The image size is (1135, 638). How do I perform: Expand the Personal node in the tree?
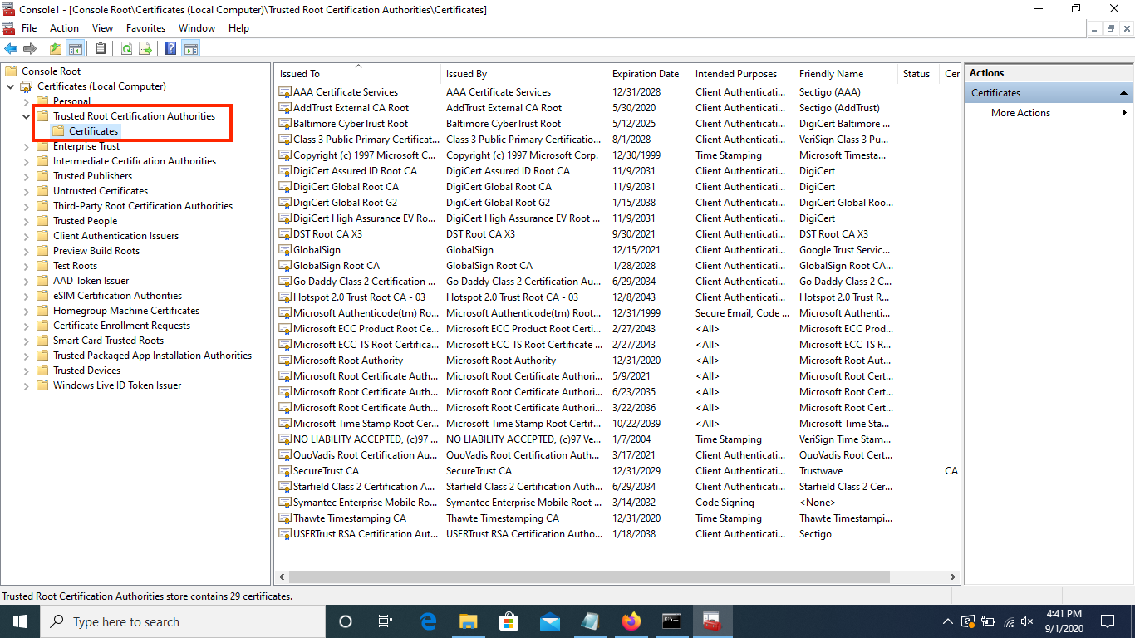click(26, 101)
